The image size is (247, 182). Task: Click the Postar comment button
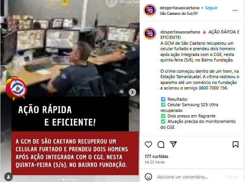click(233, 177)
